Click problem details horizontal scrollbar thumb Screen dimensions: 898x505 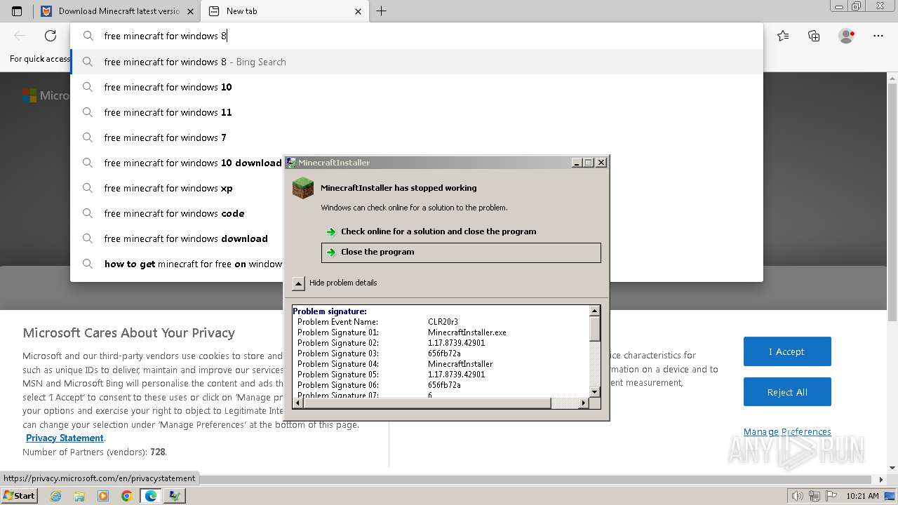pos(427,403)
